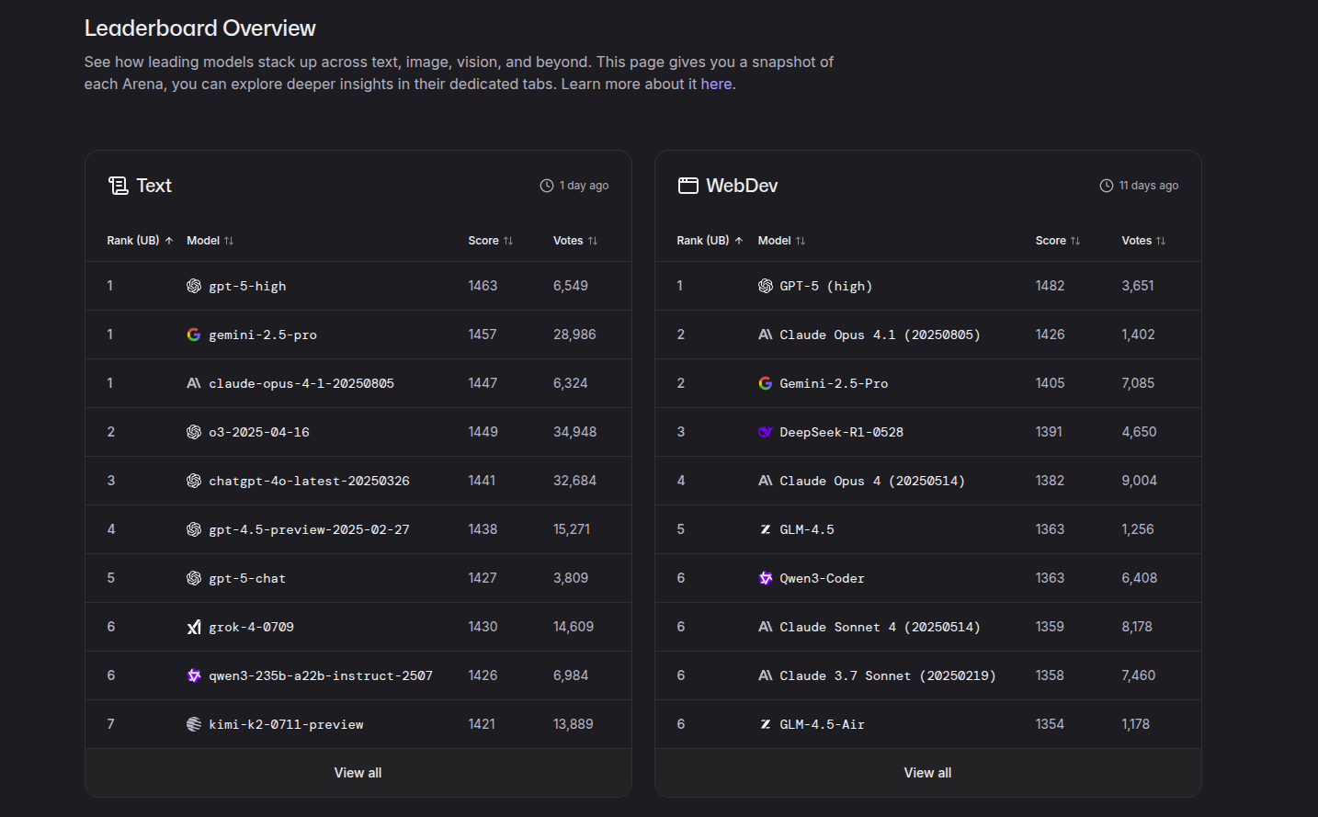Click the DeepSeek icon next to DeepSeek-R1-0528
Screen dimensions: 1318x817
pyautogui.click(x=766, y=432)
